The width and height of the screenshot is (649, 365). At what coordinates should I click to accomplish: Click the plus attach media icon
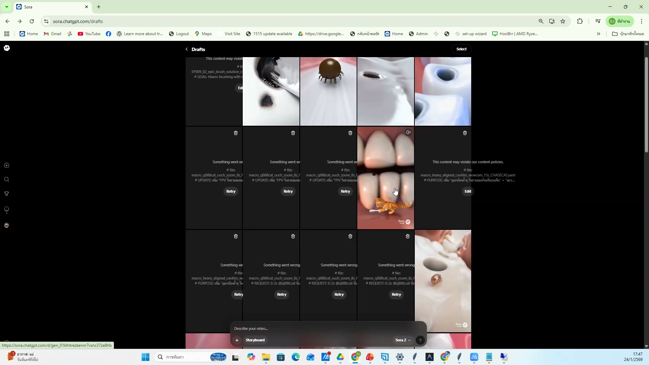237,340
